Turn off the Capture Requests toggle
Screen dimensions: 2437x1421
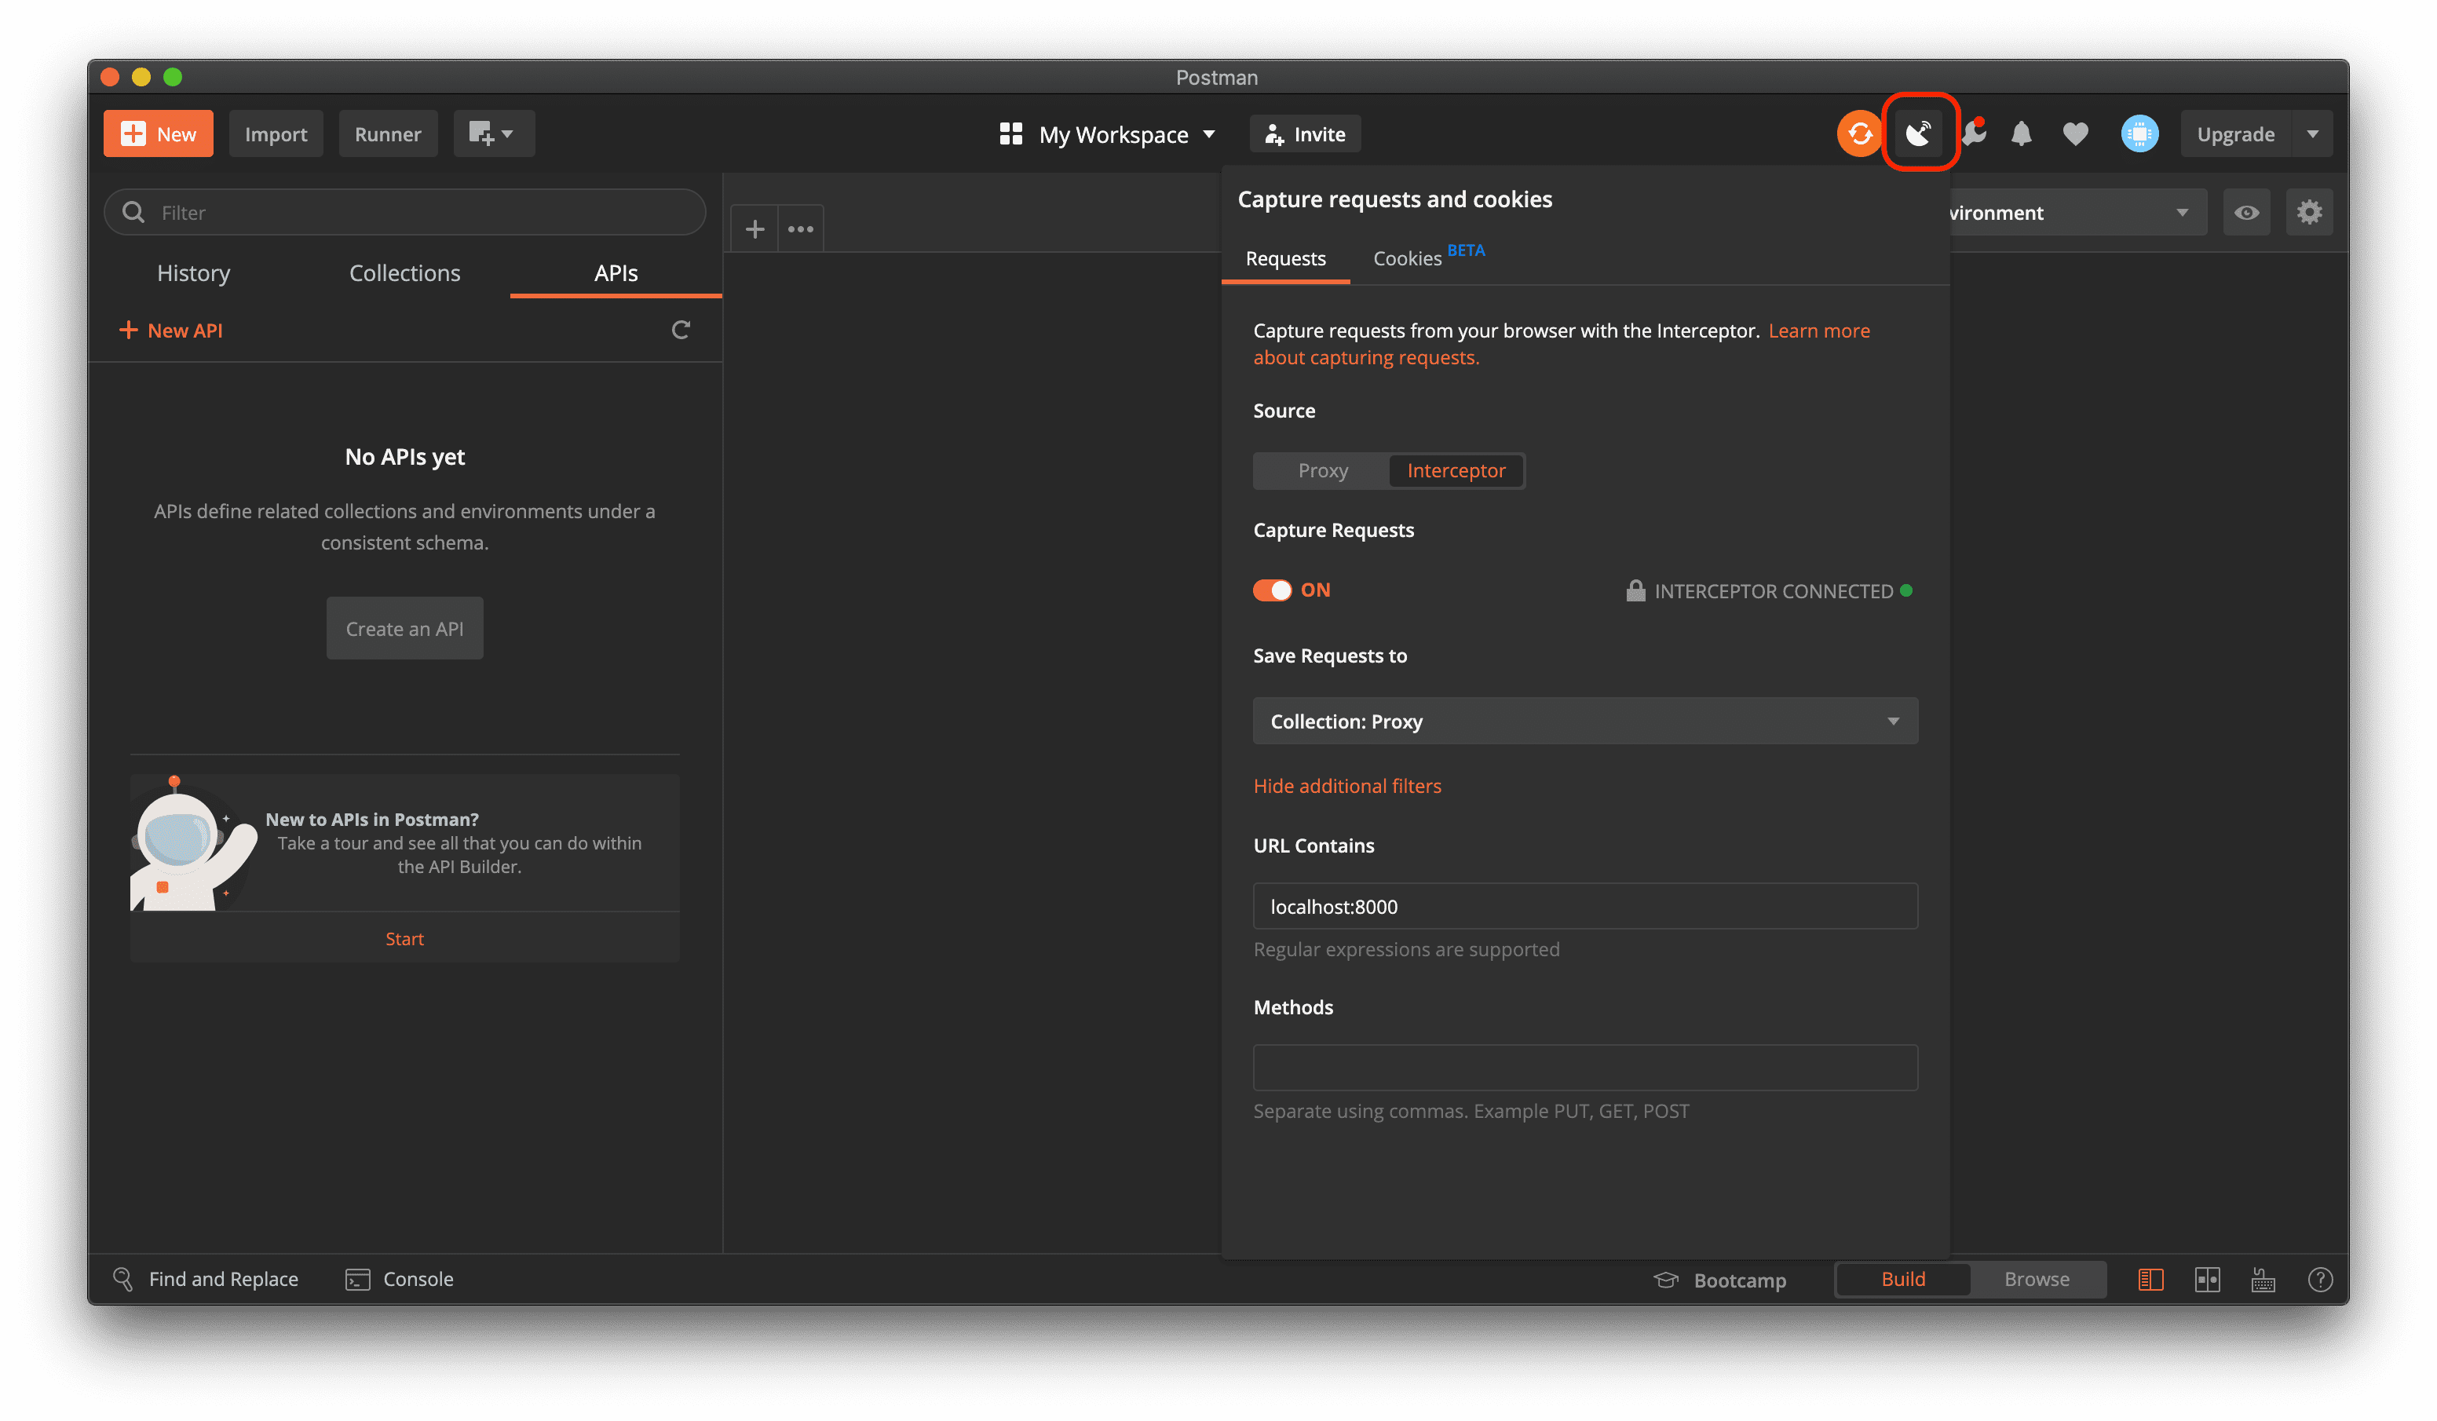1272,590
